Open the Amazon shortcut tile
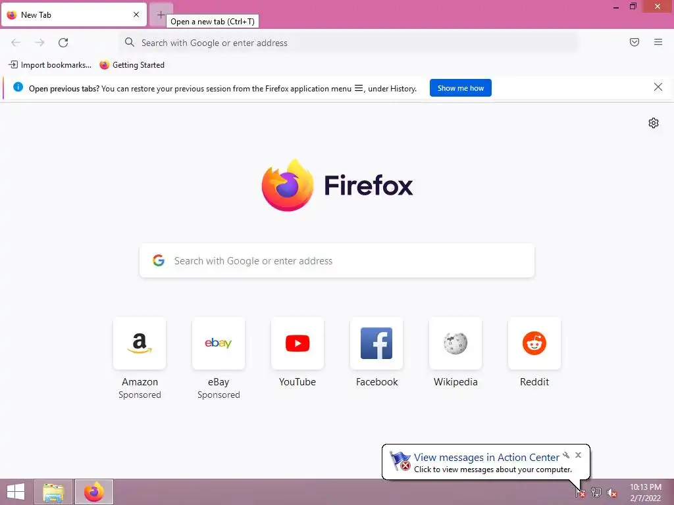Image resolution: width=674 pixels, height=505 pixels. (x=140, y=343)
